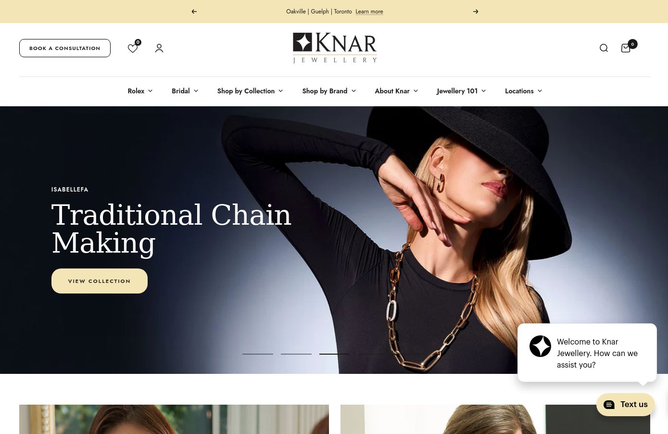Open the Shop by Brand menu

pyautogui.click(x=329, y=91)
